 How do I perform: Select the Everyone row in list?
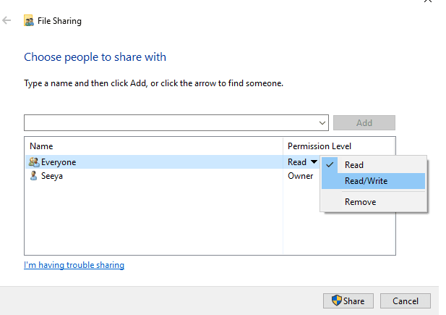click(154, 162)
